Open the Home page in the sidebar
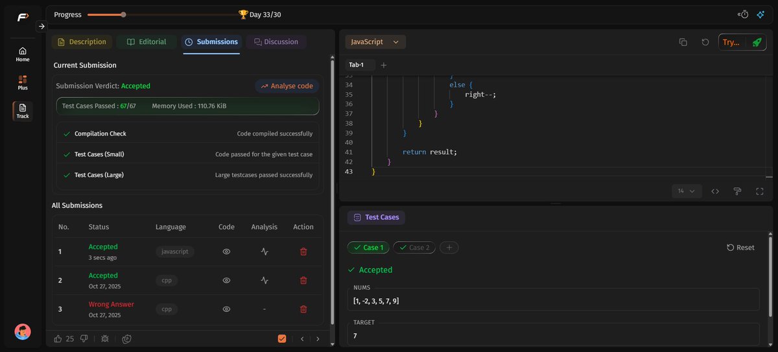This screenshot has width=778, height=352. point(23,54)
